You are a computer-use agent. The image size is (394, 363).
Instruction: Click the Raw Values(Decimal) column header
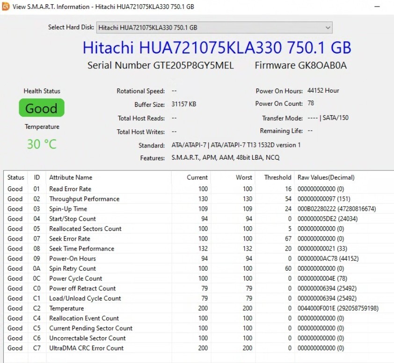(x=344, y=178)
